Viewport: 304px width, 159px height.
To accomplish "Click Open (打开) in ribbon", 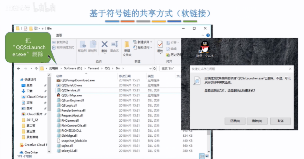I will pyautogui.click(x=172, y=43).
